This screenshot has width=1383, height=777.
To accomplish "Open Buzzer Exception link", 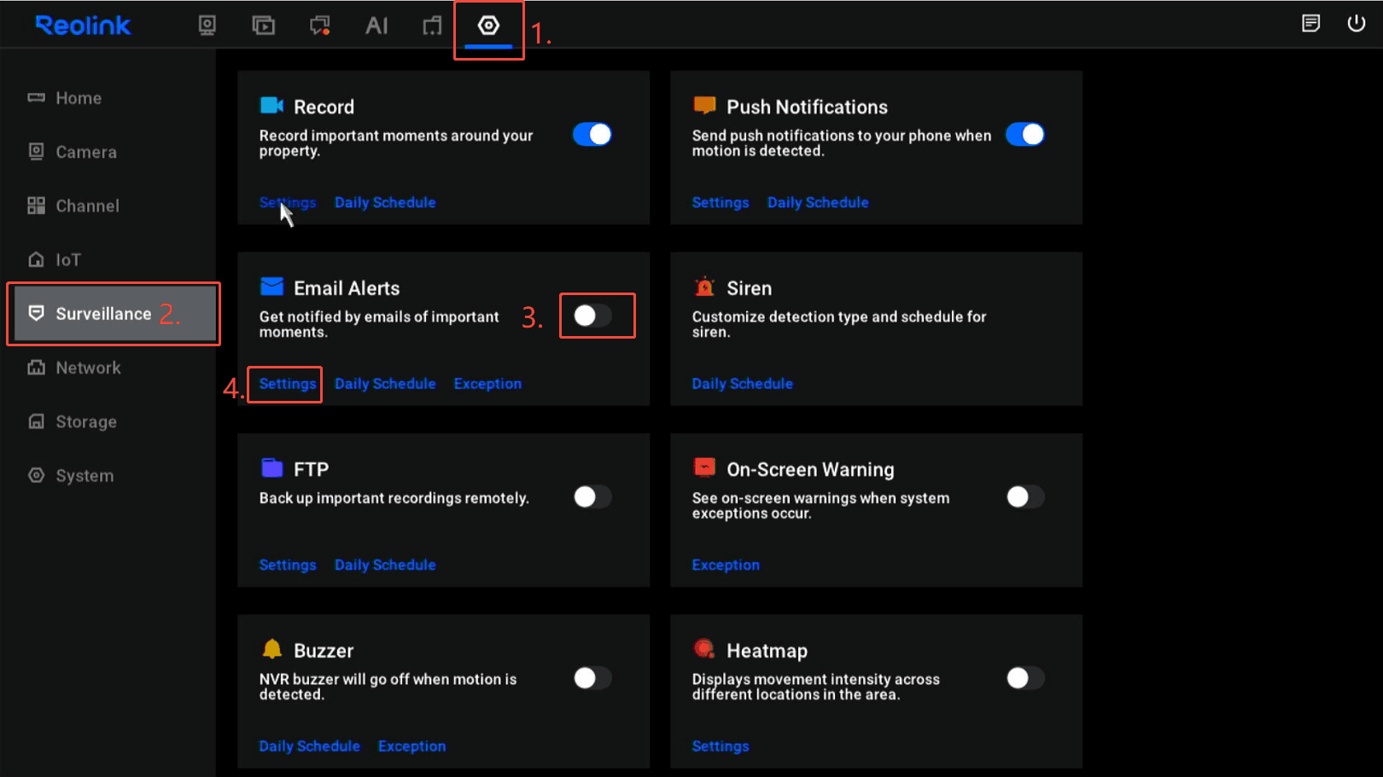I will coord(412,746).
